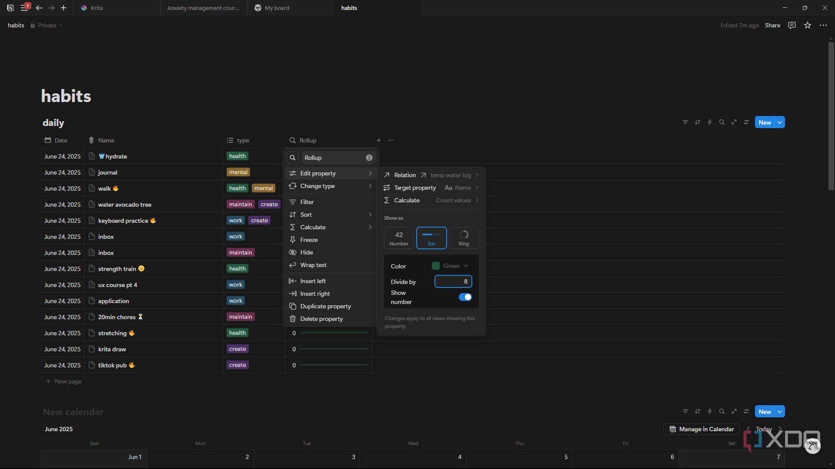Screen dimensions: 835x469
Task: Expand Calculate Count values setting
Action: pyautogui.click(x=431, y=200)
